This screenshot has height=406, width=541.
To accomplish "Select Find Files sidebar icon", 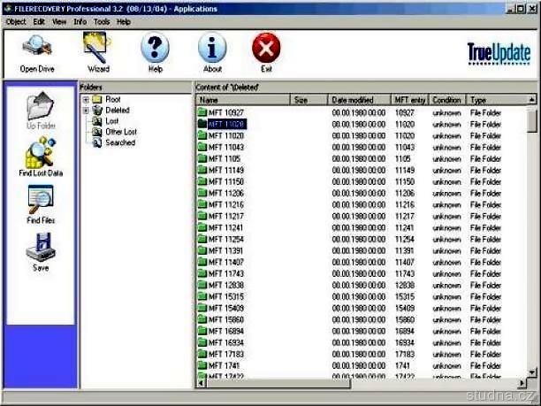I will [x=41, y=208].
